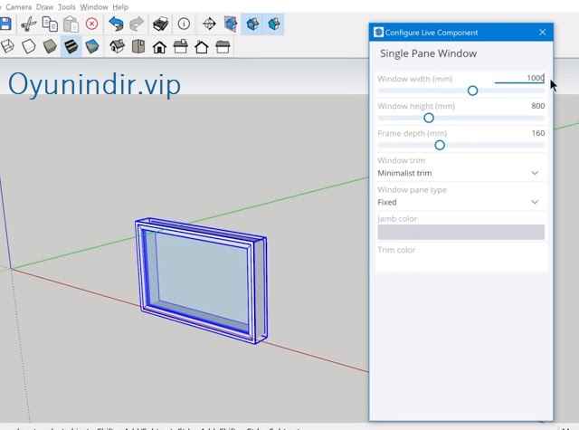
Task: Set camera to Front view
Action: (x=159, y=47)
